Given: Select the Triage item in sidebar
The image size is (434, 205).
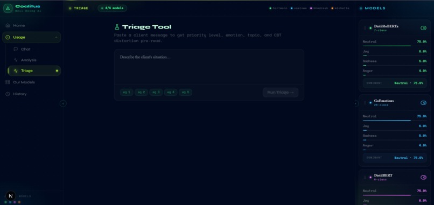Looking at the screenshot, I should coord(34,71).
